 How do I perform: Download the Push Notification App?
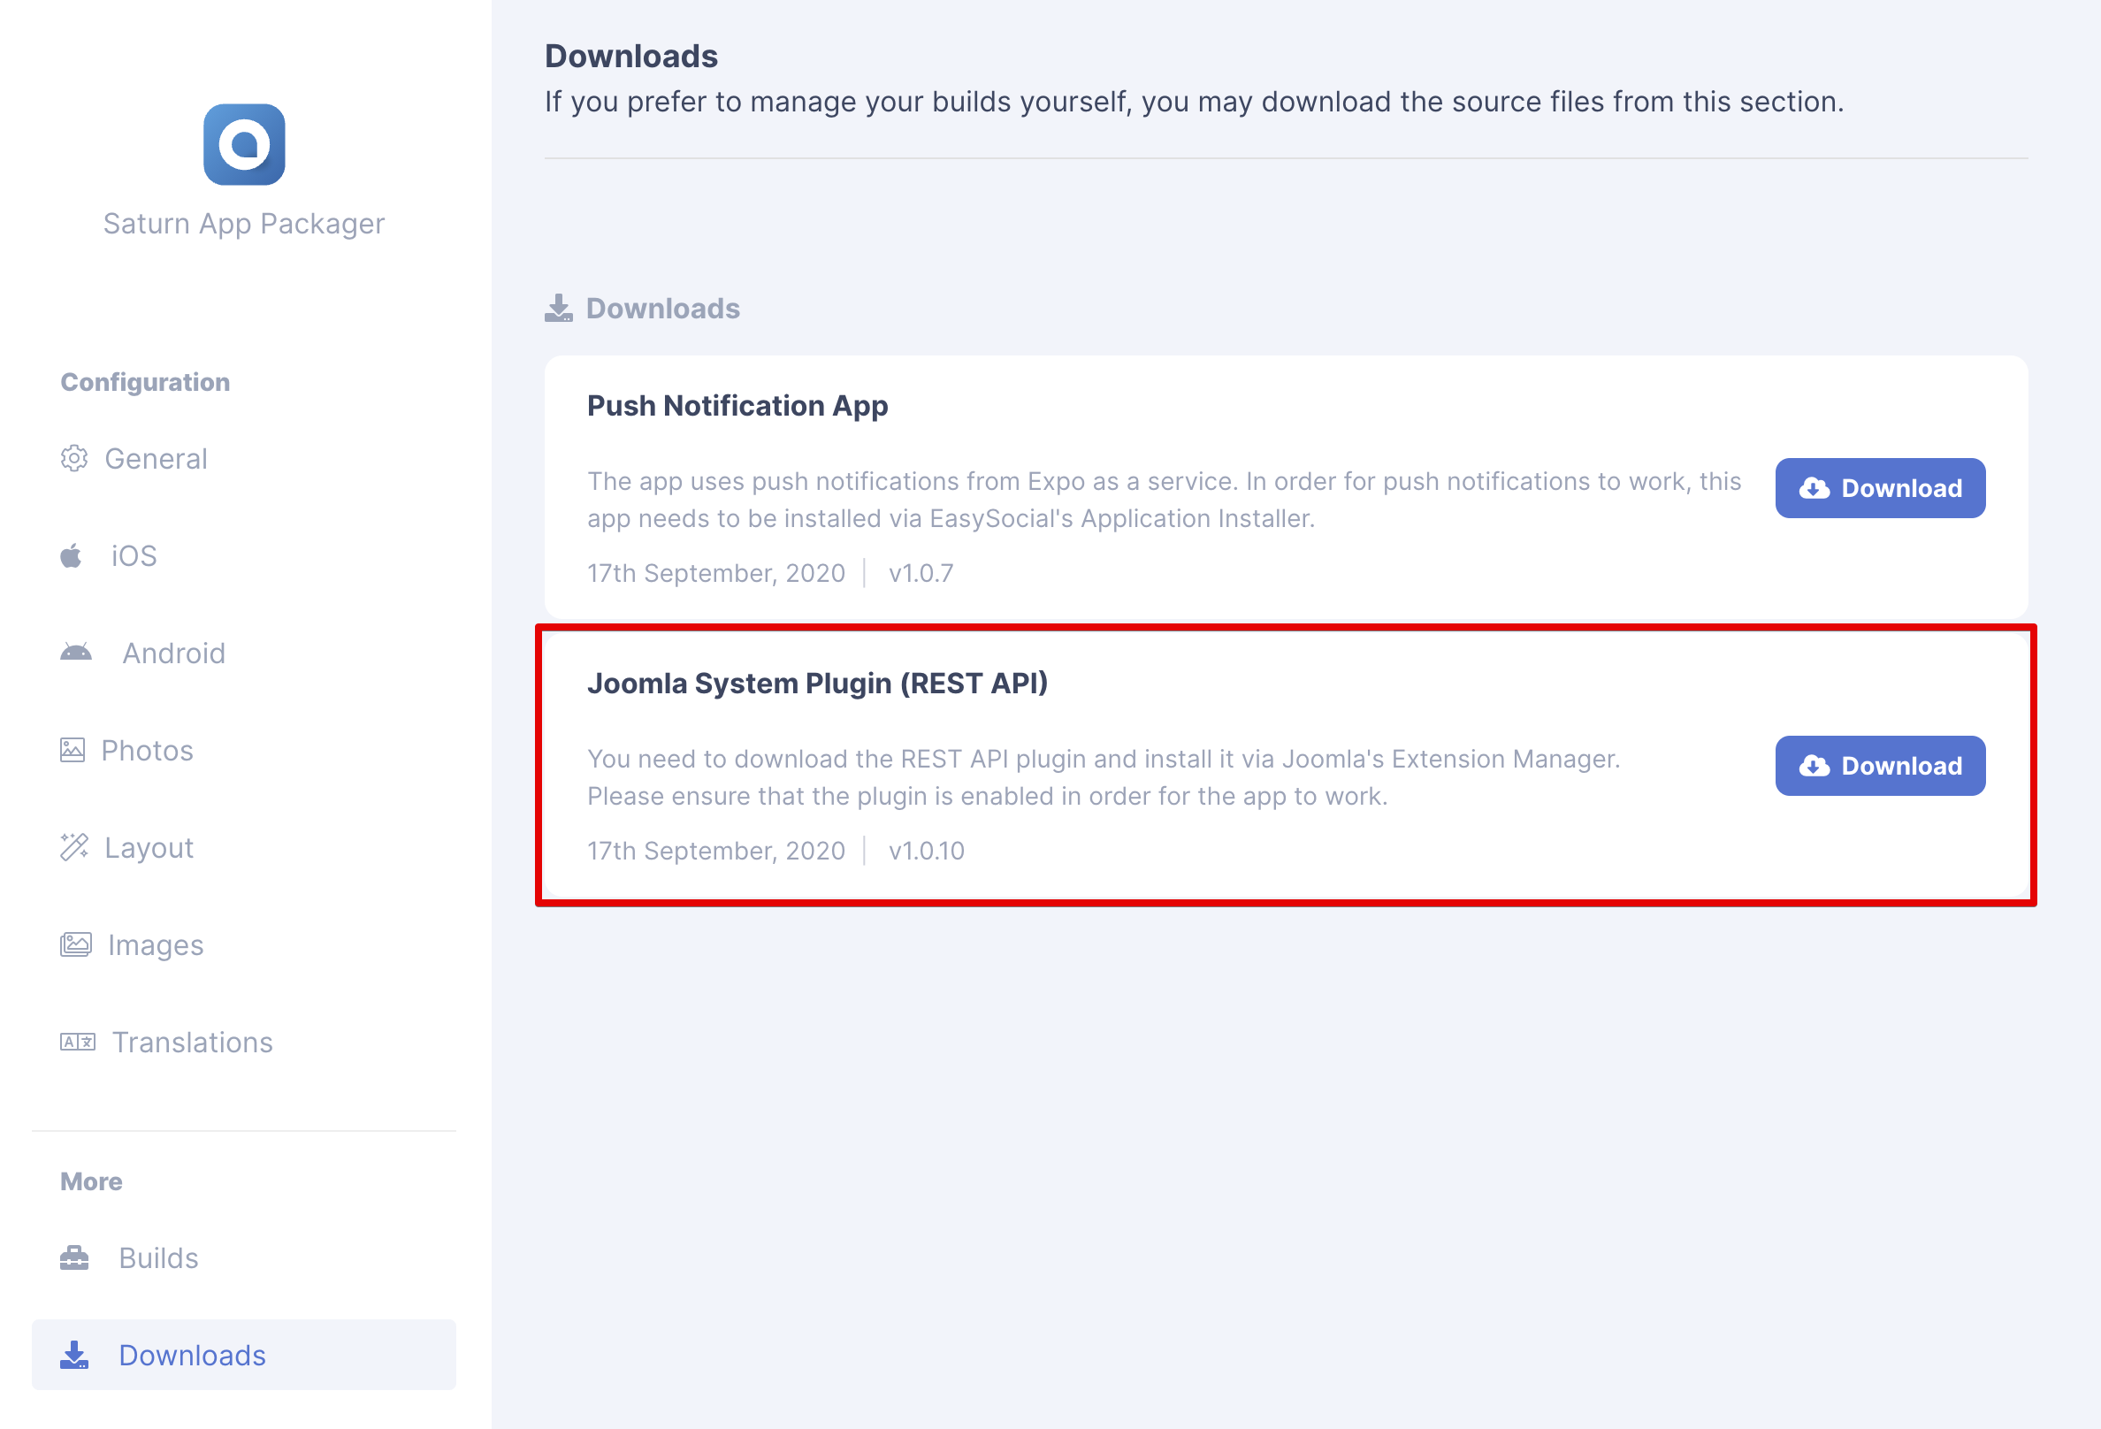(x=1880, y=488)
